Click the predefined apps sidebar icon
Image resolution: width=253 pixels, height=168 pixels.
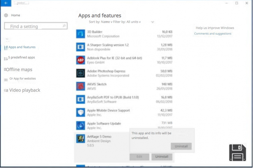pos(6,59)
